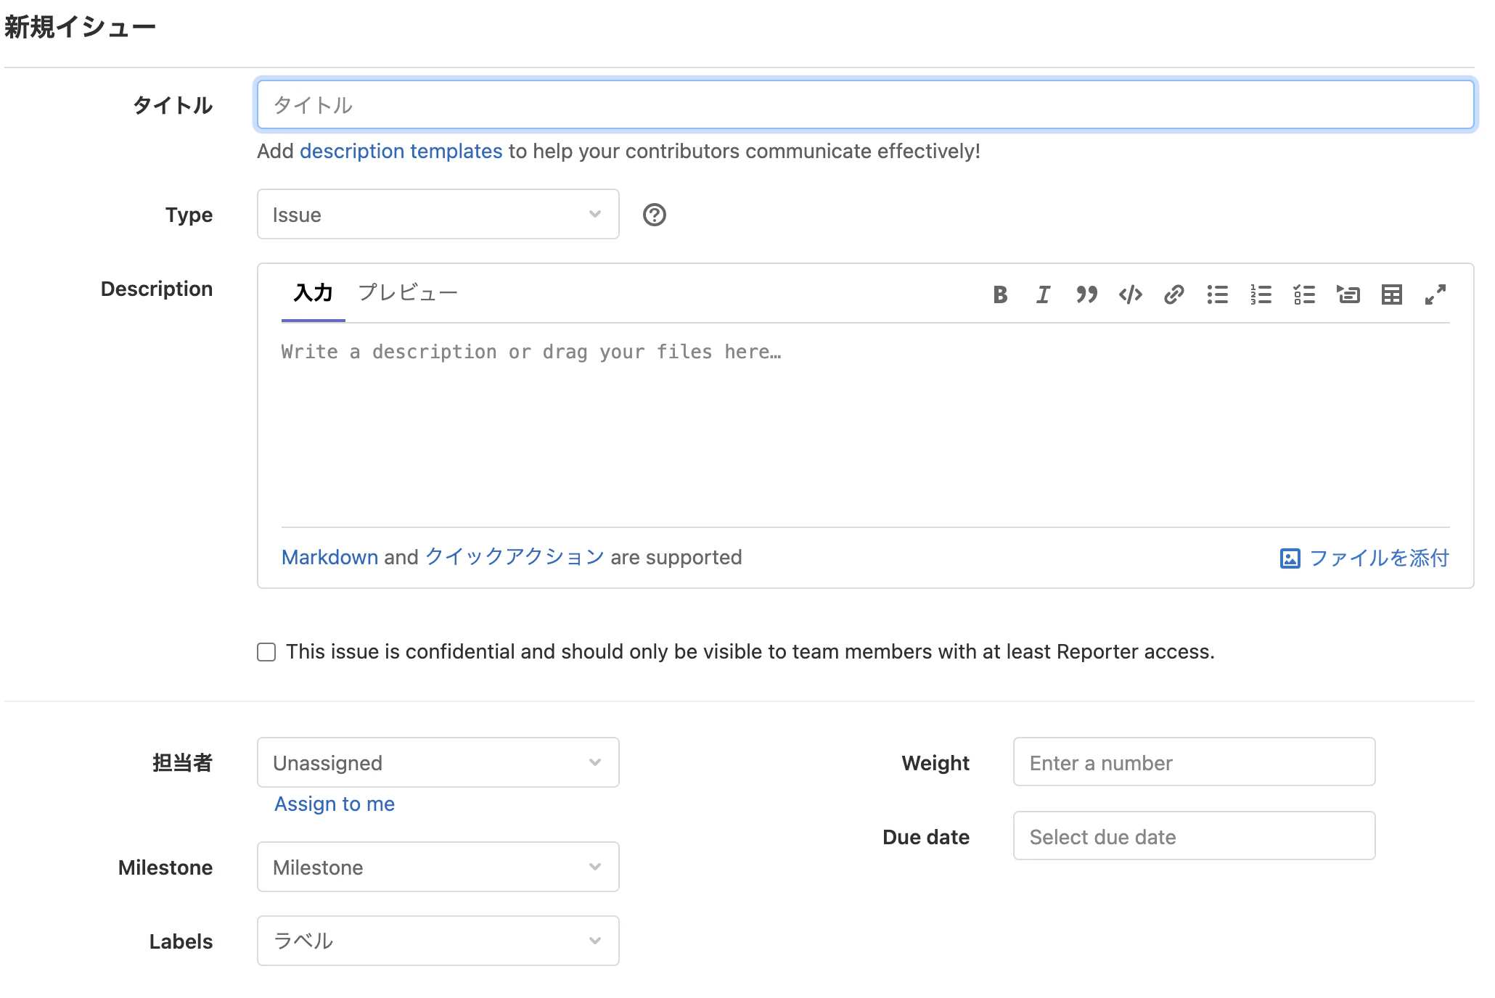This screenshot has height=998, width=1495.
Task: Open the issue type help icon
Action: tap(654, 215)
